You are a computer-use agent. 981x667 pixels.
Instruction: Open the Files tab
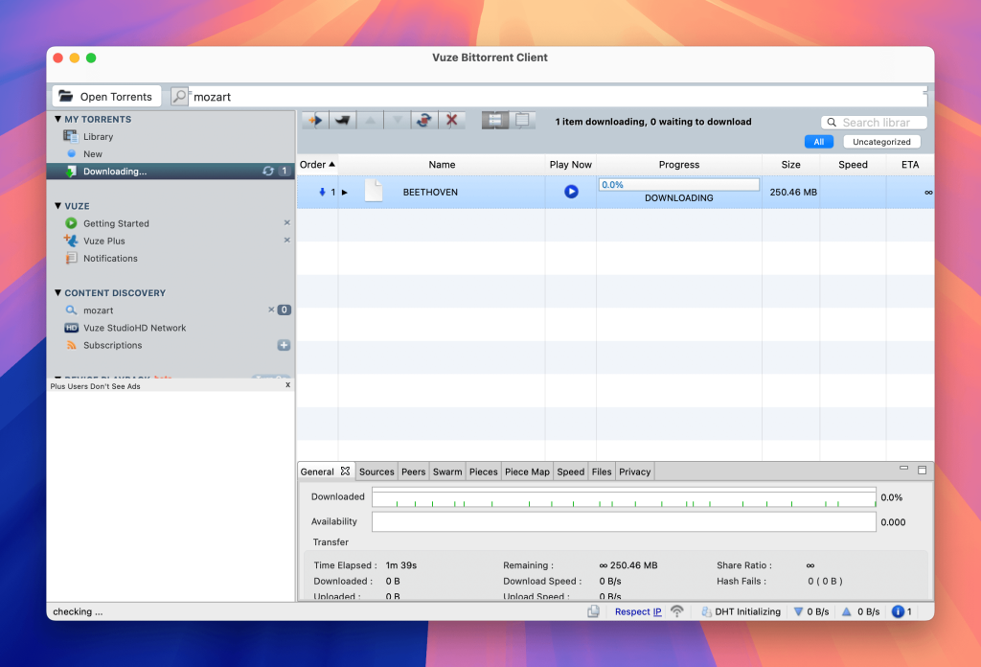coord(602,471)
